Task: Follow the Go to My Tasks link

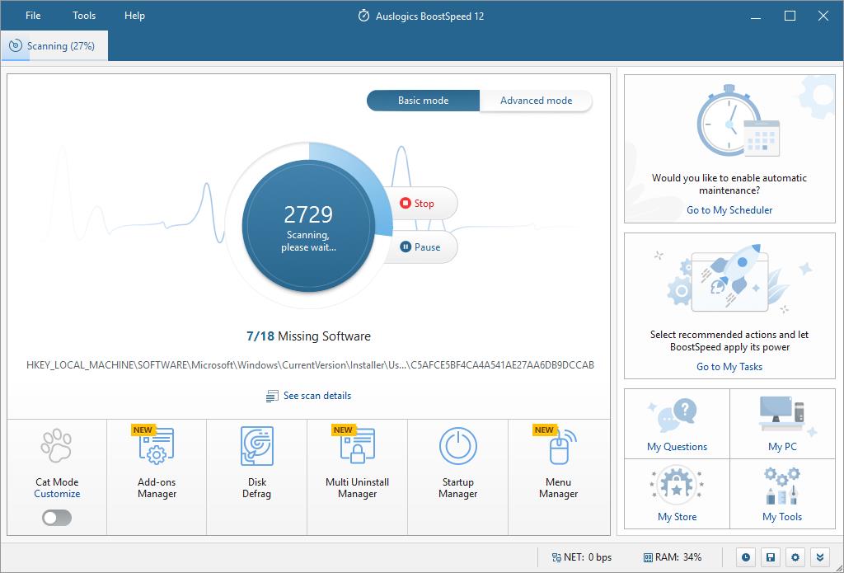Action: tap(729, 367)
